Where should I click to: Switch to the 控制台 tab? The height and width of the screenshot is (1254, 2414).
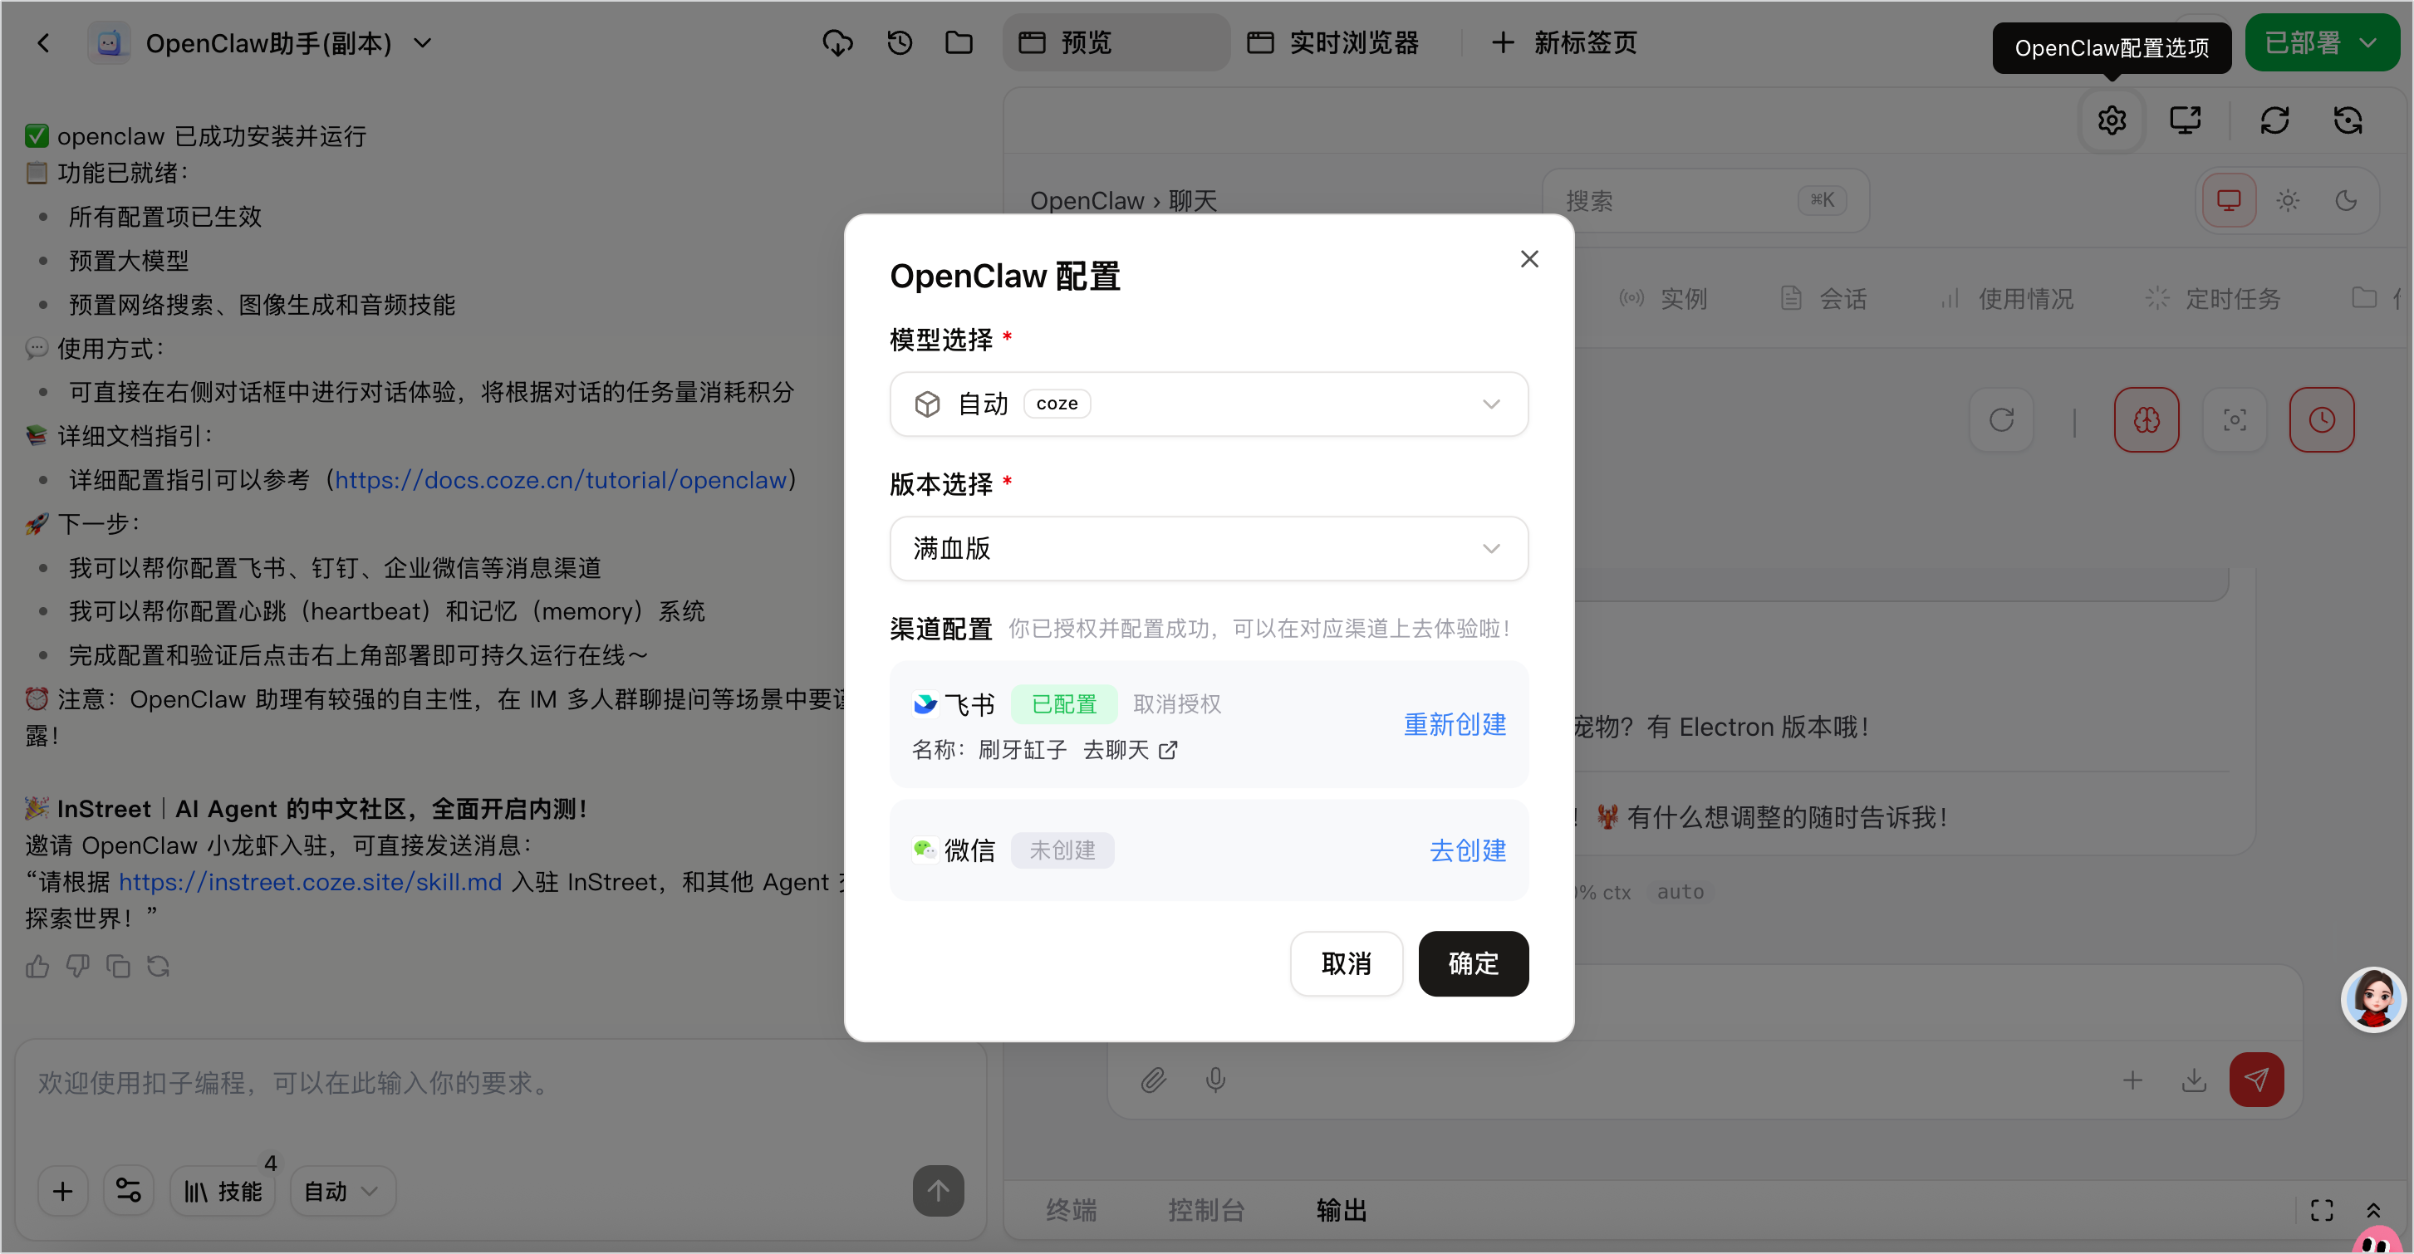[x=1206, y=1210]
